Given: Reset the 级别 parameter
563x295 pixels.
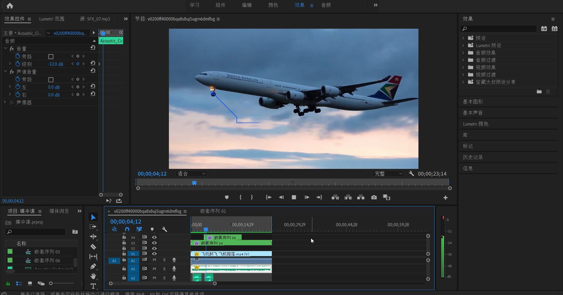Looking at the screenshot, I should [x=93, y=63].
